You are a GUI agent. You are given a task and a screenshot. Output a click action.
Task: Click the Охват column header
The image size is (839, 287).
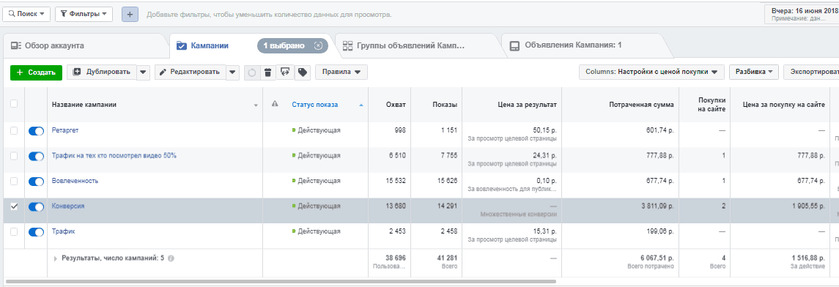396,105
